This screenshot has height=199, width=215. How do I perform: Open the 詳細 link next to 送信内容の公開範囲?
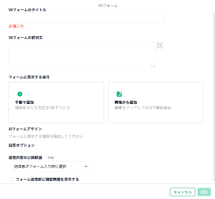(51, 158)
